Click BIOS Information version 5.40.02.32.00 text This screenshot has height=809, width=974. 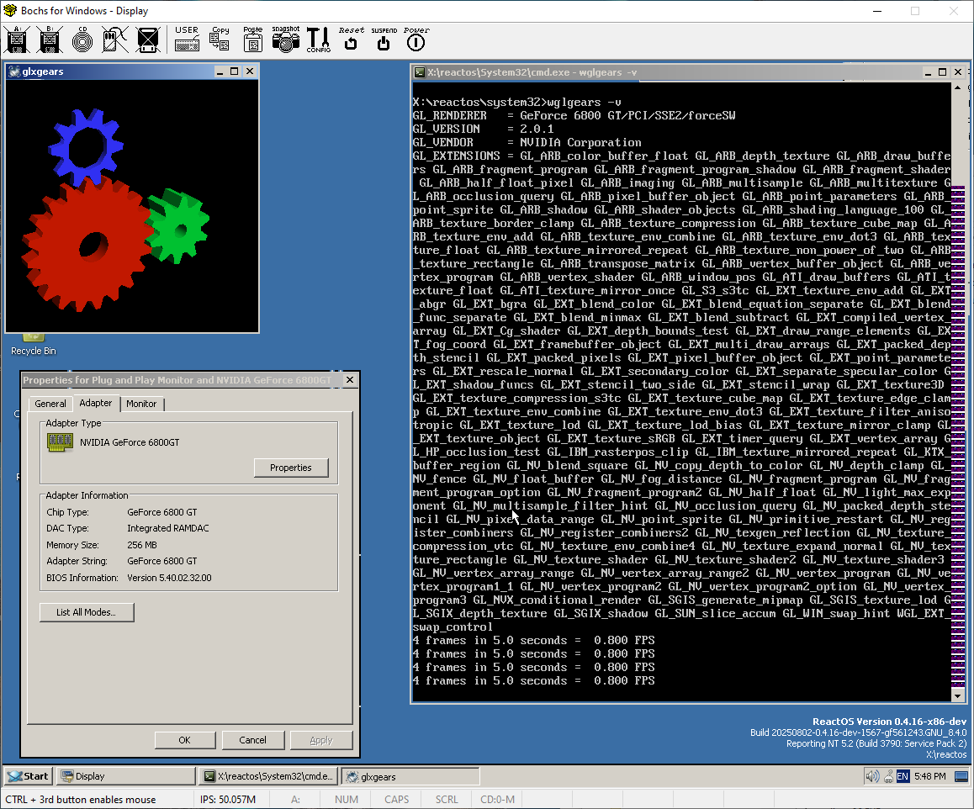tap(169, 578)
